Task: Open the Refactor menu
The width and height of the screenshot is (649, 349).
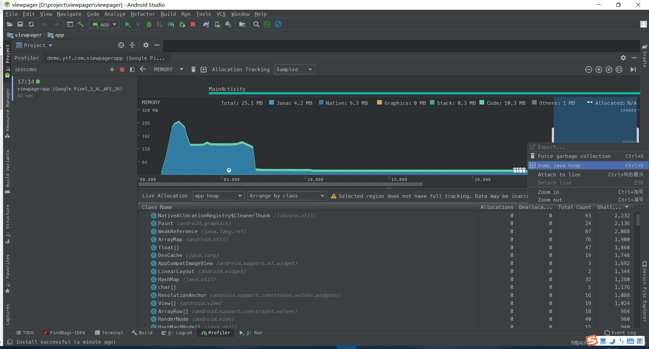Action: tap(143, 14)
